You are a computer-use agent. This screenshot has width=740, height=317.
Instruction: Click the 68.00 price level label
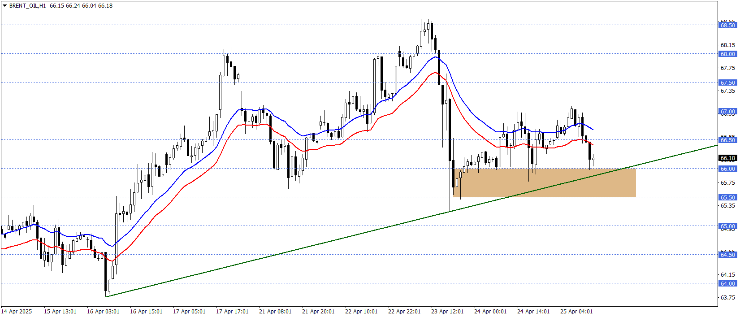click(x=727, y=54)
